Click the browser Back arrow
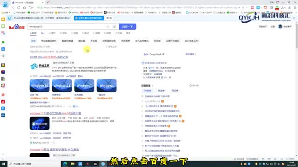The height and width of the screenshot is (167, 298). pos(13,7)
